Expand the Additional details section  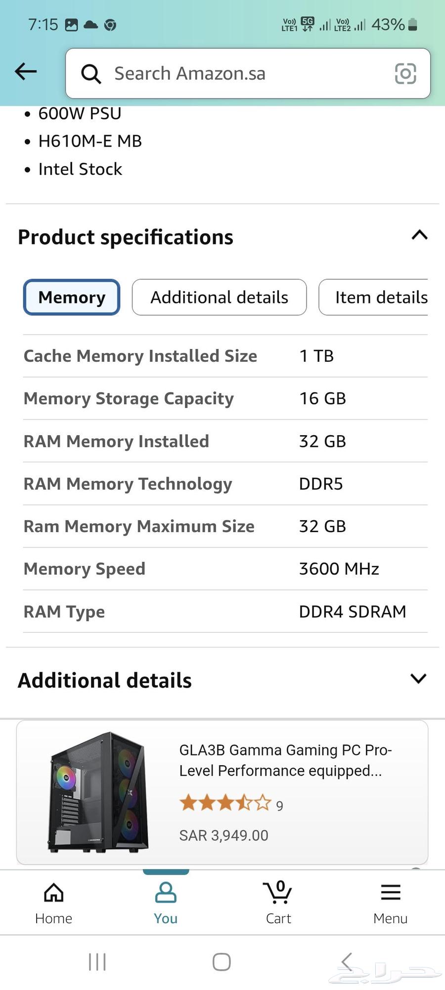coord(418,679)
